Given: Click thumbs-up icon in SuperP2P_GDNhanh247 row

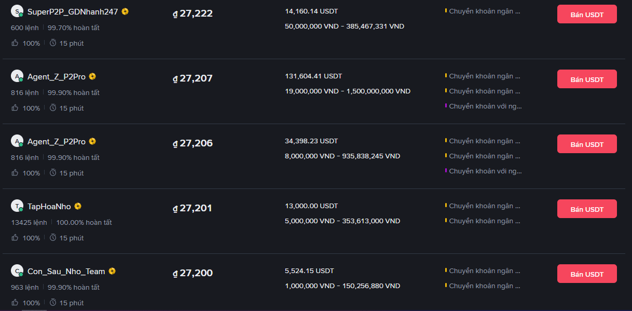Looking at the screenshot, I should coord(15,43).
